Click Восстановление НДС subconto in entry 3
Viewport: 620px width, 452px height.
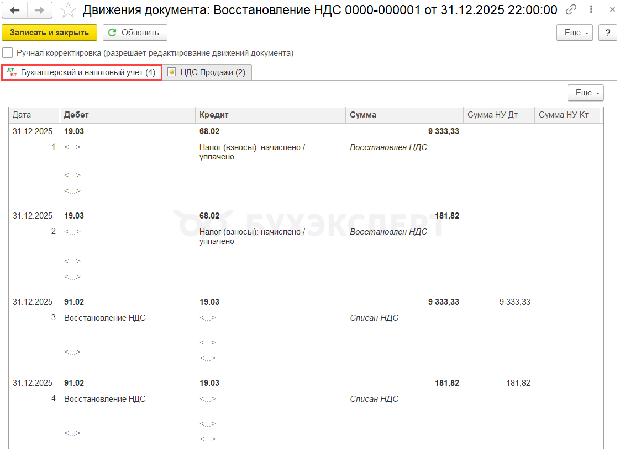(x=105, y=318)
